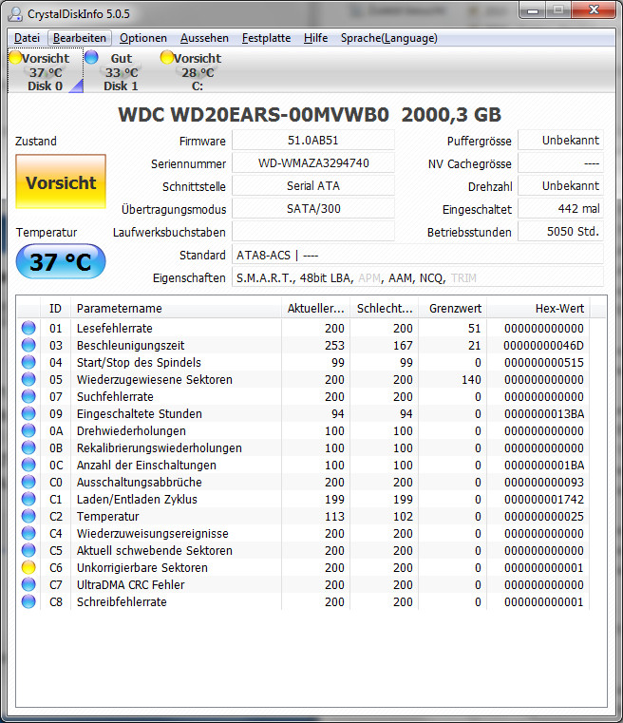This screenshot has width=623, height=723.
Task: Open the Bearbeiten menu
Action: pyautogui.click(x=80, y=38)
